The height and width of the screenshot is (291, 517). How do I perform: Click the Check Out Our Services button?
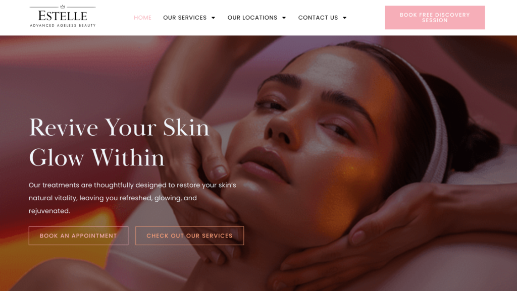point(190,236)
